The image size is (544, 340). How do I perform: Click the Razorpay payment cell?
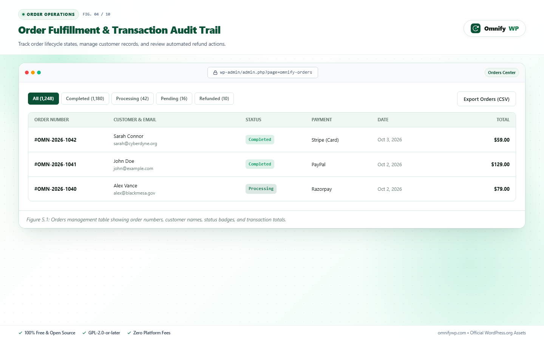[x=322, y=189]
